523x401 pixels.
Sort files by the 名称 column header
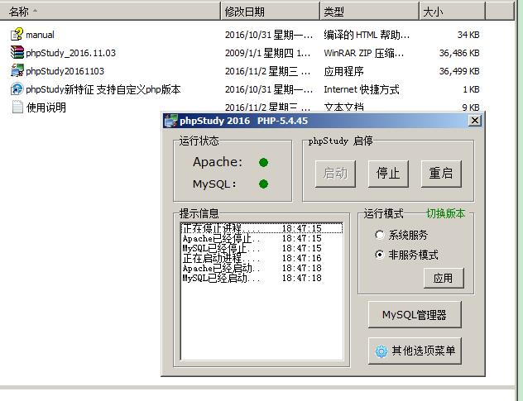point(110,12)
